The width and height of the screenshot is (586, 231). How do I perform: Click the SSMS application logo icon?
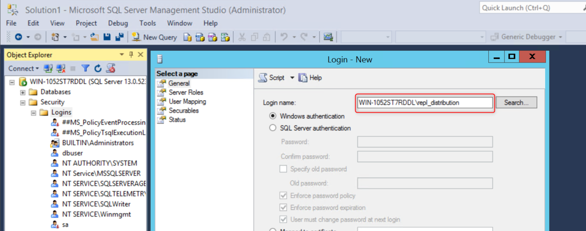[13, 9]
